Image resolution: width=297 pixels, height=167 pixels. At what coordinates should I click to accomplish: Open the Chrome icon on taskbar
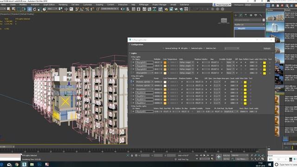pyautogui.click(x=17, y=164)
